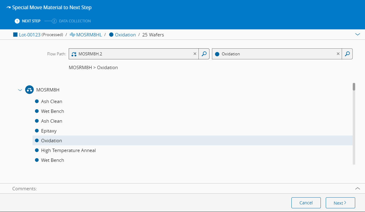Select High Temperature Anneal step
This screenshot has width=365, height=212.
[68, 150]
